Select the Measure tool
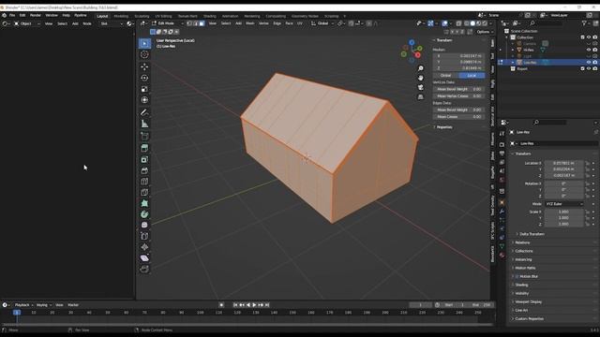 [144, 124]
